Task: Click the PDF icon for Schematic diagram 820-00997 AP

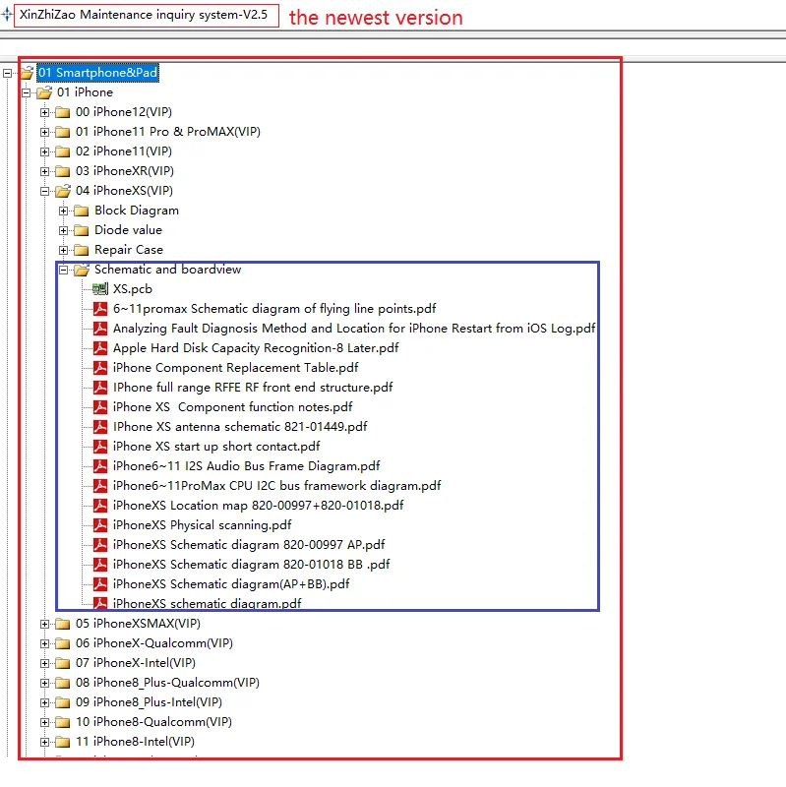Action: tap(100, 545)
